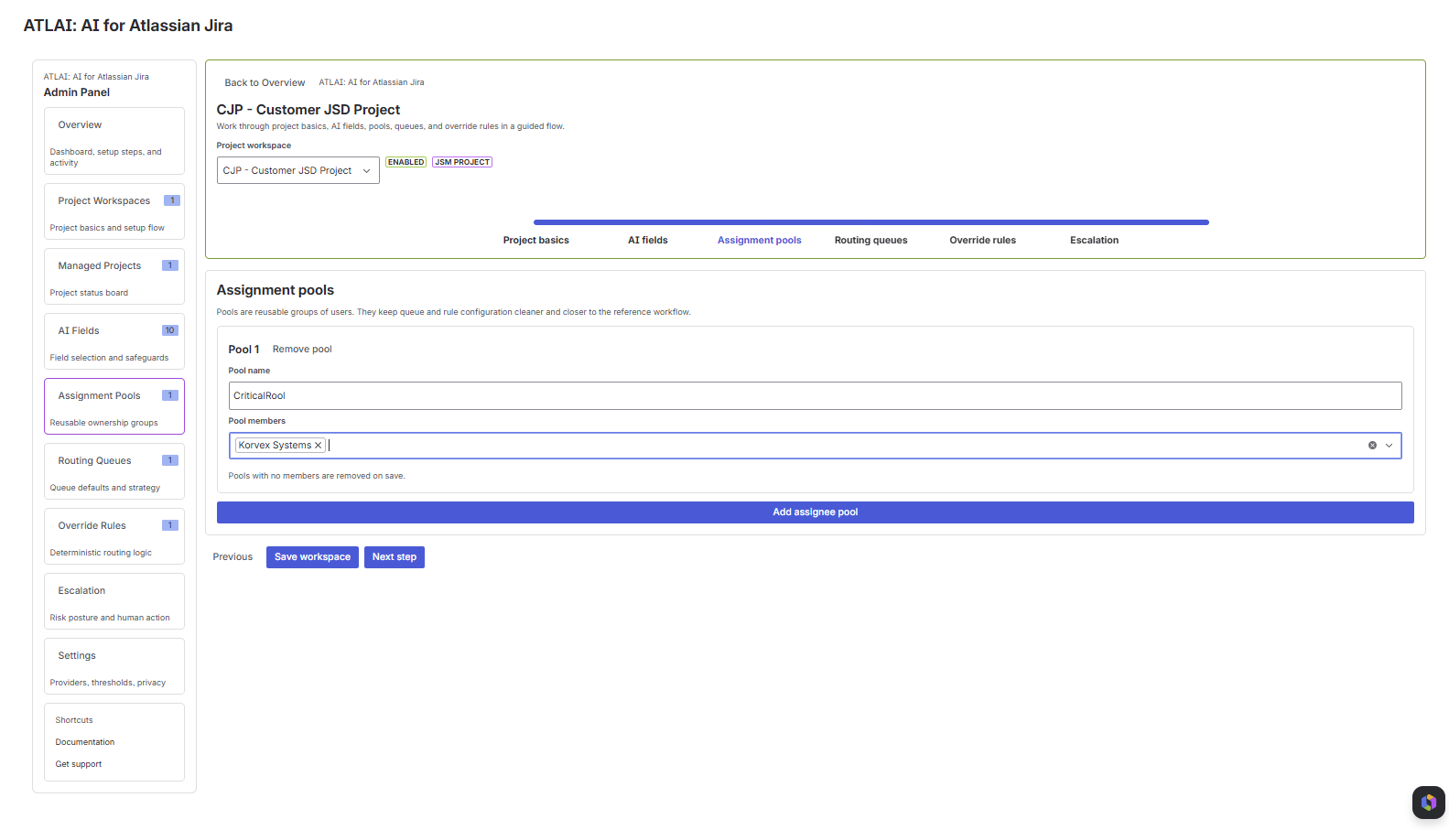Click the workflow progress bar
This screenshot has height=830, width=1449.
[870, 222]
